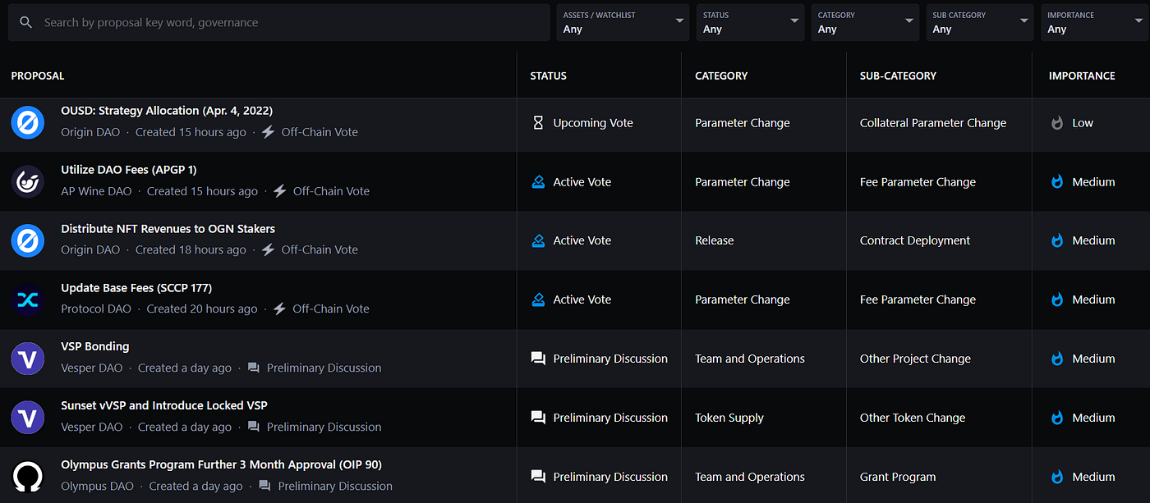Click the proposal keyword search field
The image size is (1150, 503).
[x=279, y=22]
